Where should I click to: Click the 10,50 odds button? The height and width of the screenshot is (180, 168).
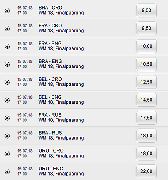(x=146, y=64)
